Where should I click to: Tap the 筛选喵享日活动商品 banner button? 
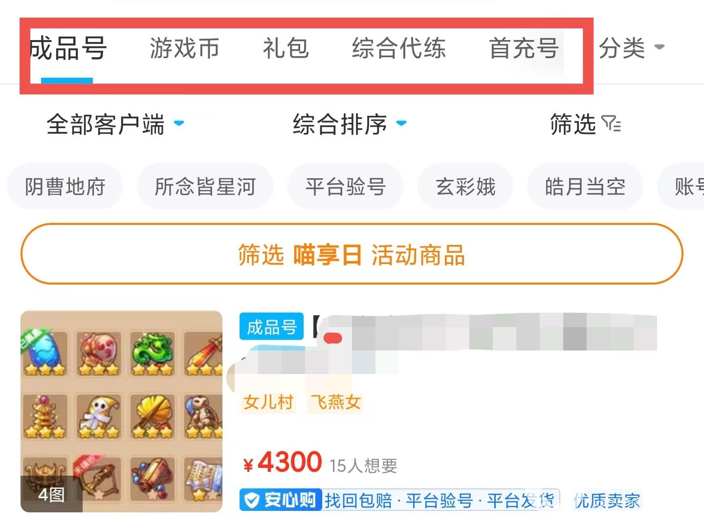coord(352,254)
